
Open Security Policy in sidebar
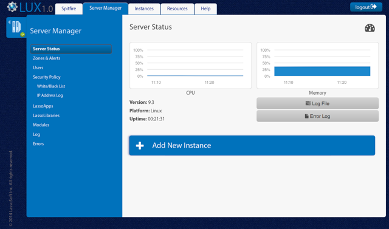47,77
